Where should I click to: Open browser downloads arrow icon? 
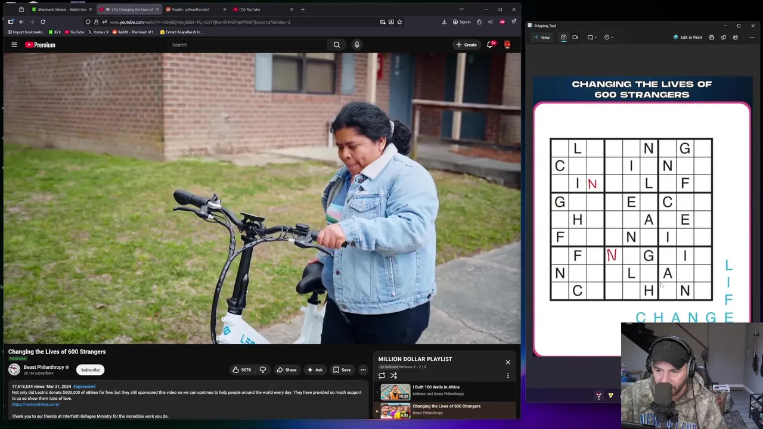pos(444,22)
